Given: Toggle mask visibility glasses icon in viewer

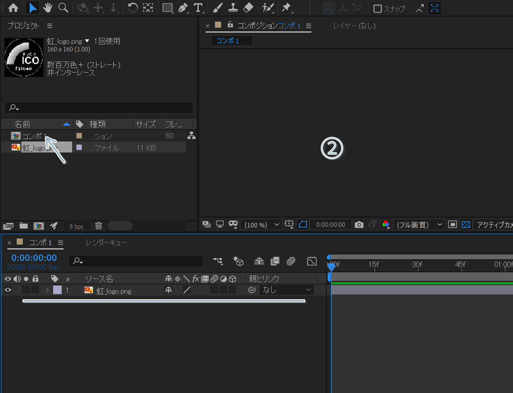Looking at the screenshot, I should [233, 224].
